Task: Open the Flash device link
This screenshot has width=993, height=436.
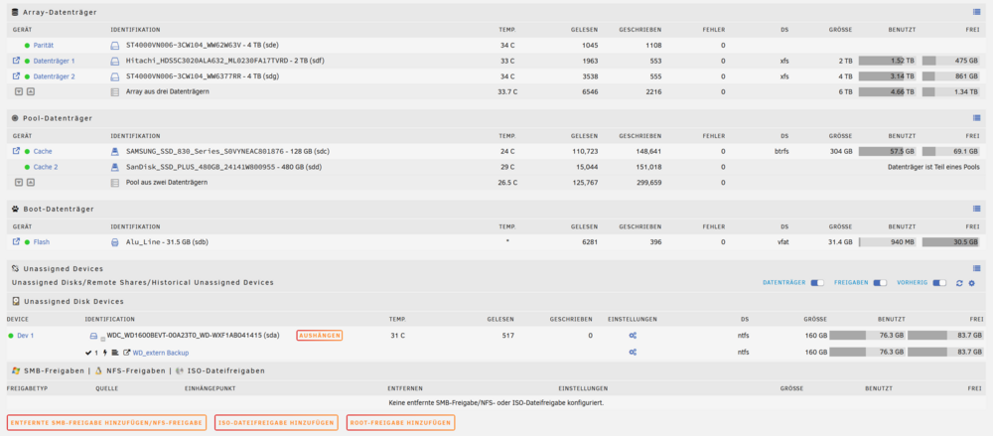Action: (41, 241)
